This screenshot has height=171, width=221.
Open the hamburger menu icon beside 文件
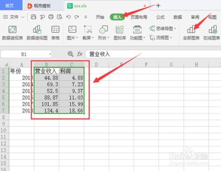5,17
